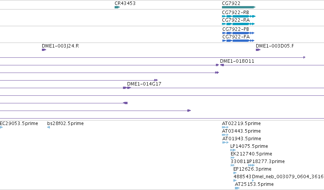
Task: Select the purple DME1-003D05.F arrow glyph
Action: [x=258, y=50]
